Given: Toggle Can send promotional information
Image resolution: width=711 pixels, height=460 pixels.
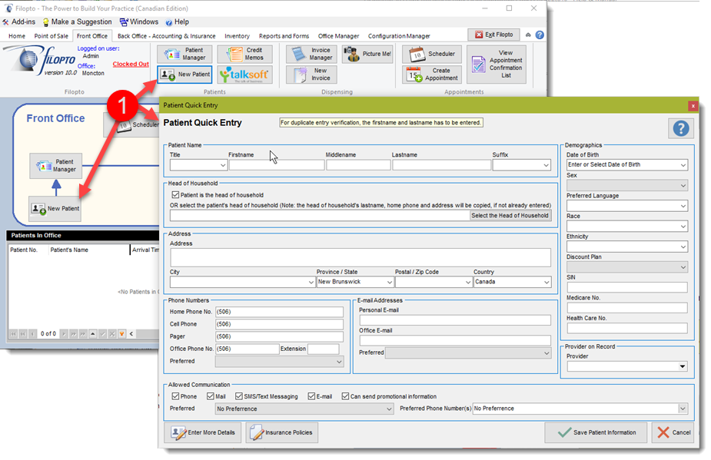Looking at the screenshot, I should click(345, 396).
